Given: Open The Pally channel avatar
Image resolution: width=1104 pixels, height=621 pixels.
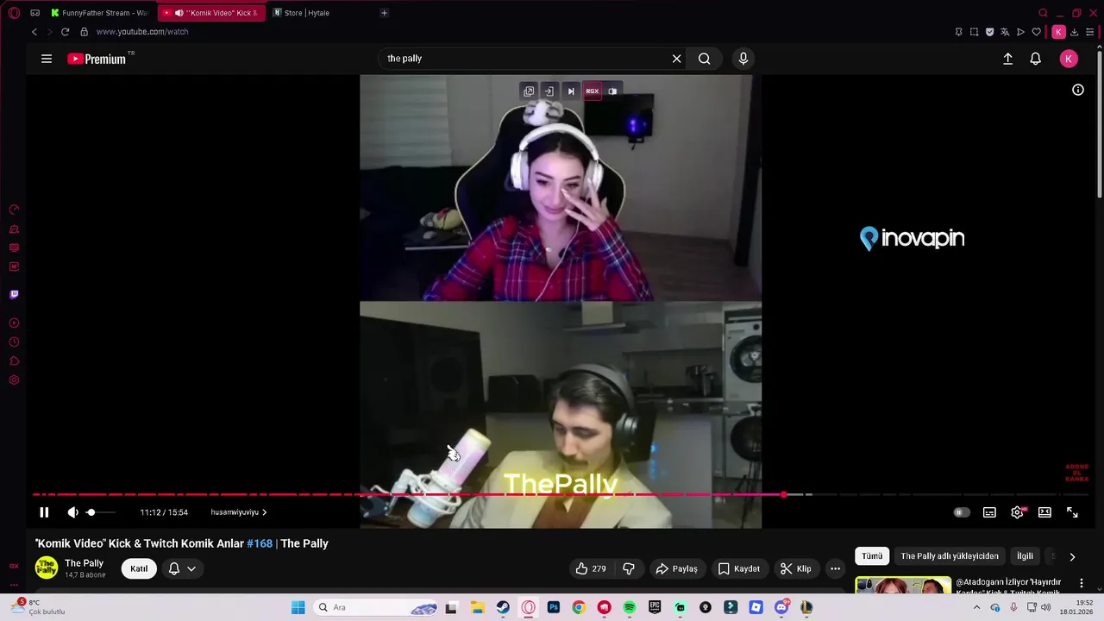Looking at the screenshot, I should (47, 568).
